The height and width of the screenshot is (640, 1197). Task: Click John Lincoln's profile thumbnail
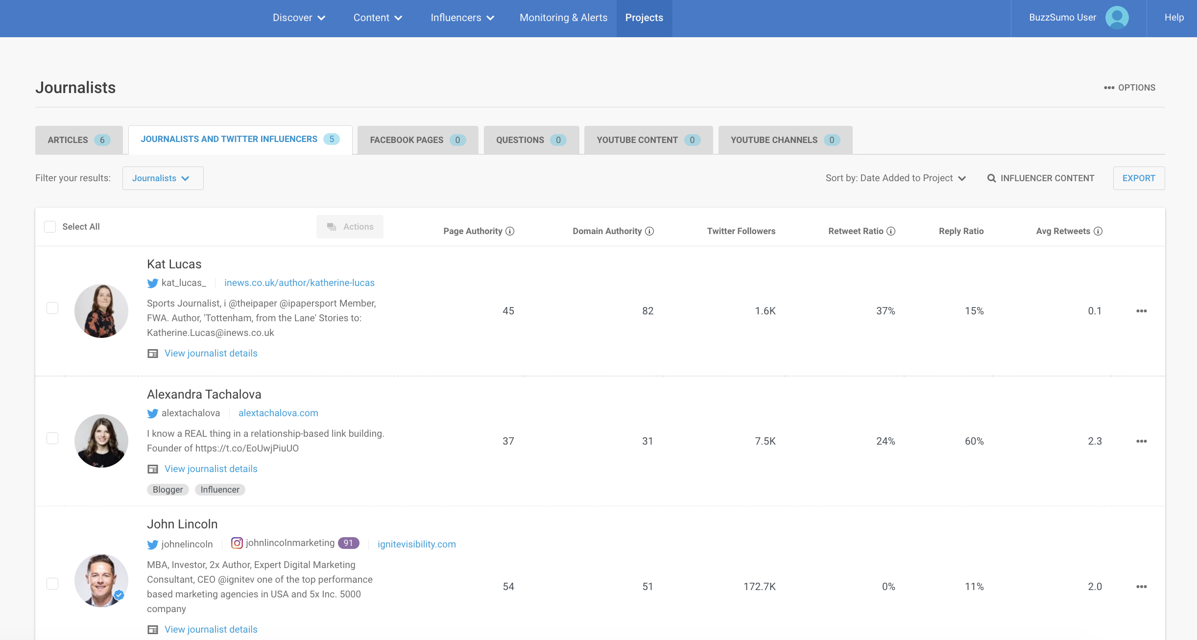click(x=101, y=580)
